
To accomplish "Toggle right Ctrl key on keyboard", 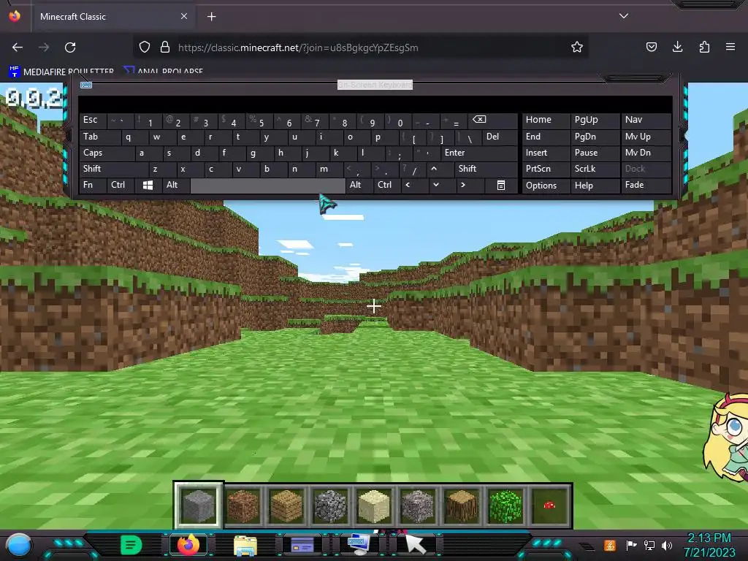I will click(387, 185).
